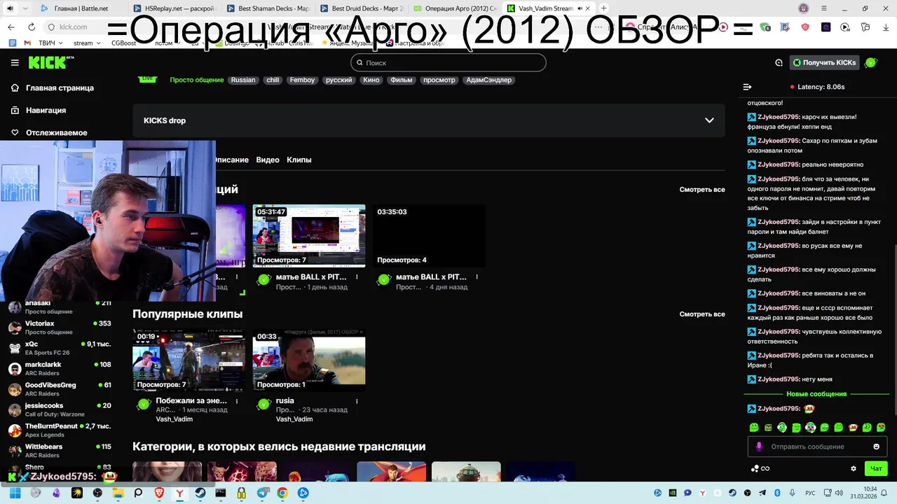Screen dimensions: 897x504
Task: Open TheBurntPeanut channel in the sidebar
Action: coord(59,430)
